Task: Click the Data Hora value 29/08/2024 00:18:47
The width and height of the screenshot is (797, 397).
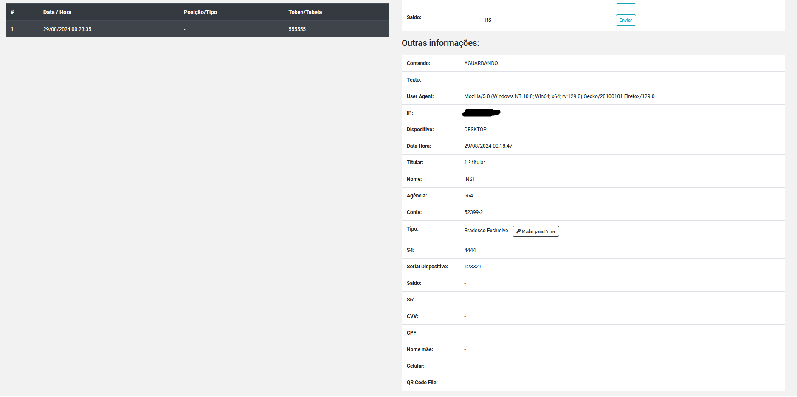Action: click(x=488, y=146)
